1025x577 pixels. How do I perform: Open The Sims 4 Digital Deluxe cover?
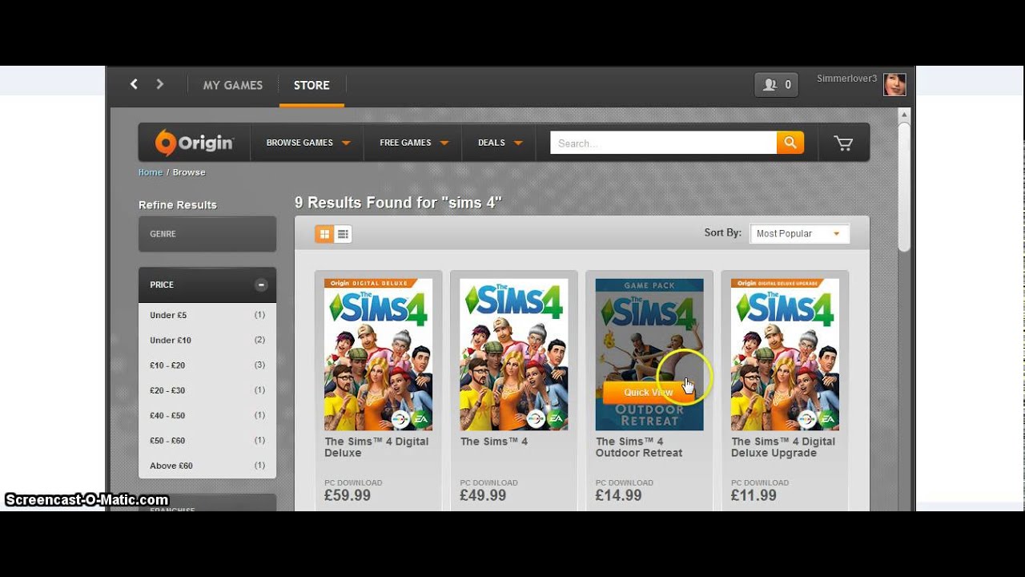pyautogui.click(x=378, y=354)
